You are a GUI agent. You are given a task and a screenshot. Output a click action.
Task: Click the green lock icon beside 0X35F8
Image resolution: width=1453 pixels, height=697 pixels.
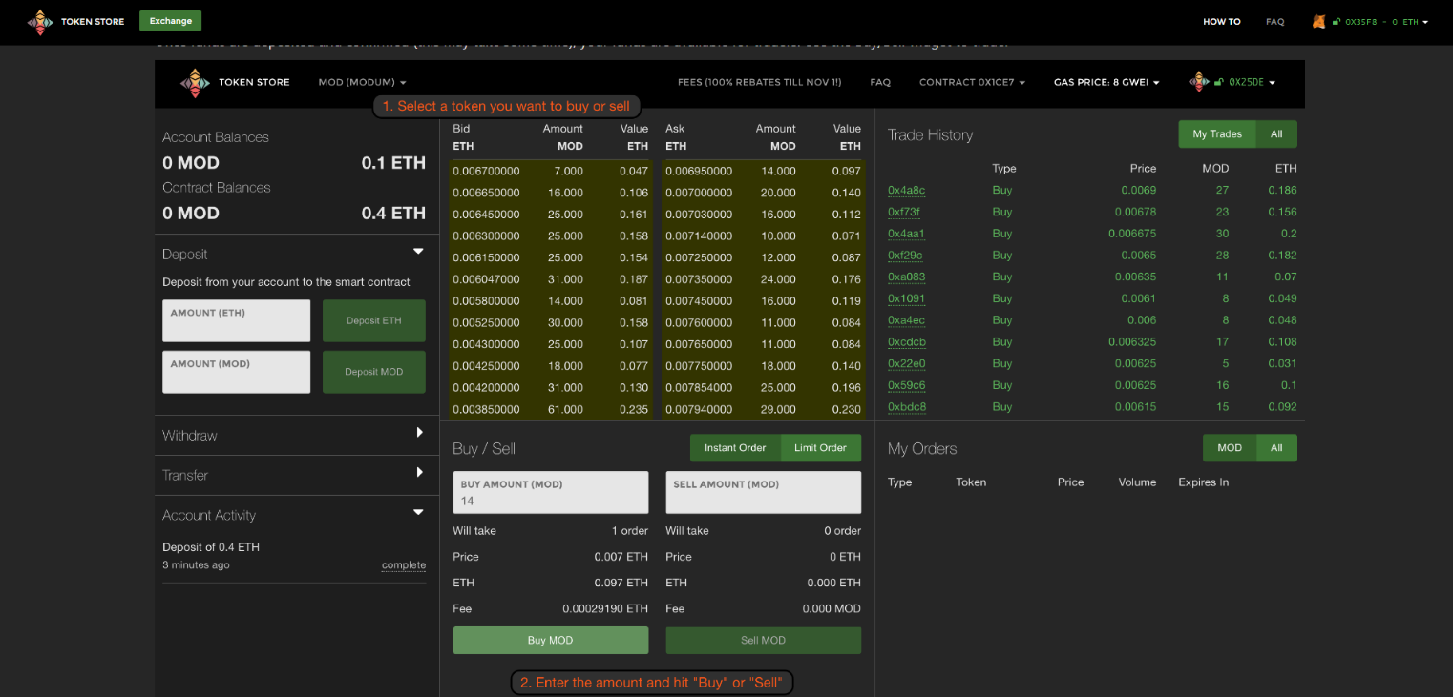click(x=1337, y=22)
